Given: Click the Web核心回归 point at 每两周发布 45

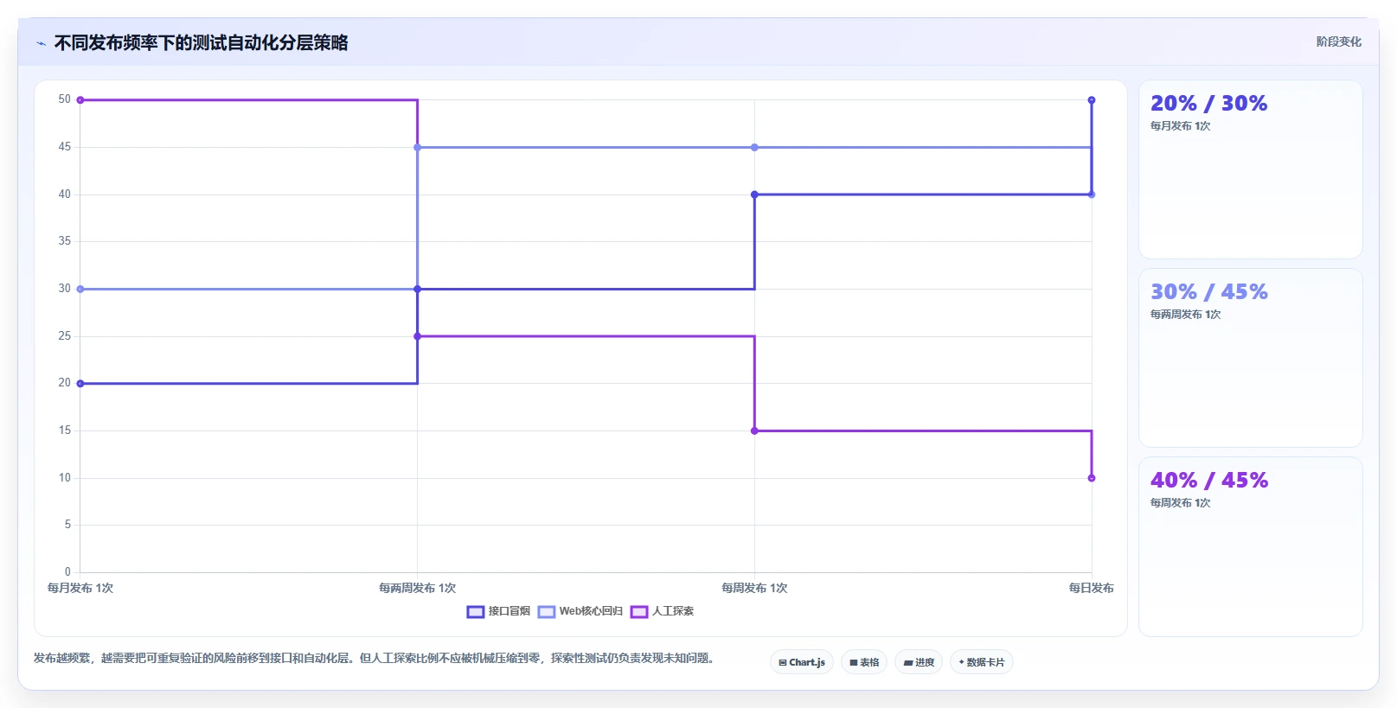Looking at the screenshot, I should (x=418, y=148).
